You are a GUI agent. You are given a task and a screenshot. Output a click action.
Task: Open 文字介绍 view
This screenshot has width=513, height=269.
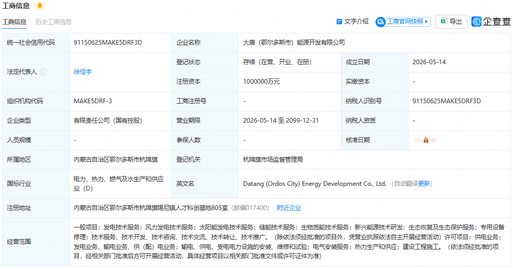click(352, 22)
